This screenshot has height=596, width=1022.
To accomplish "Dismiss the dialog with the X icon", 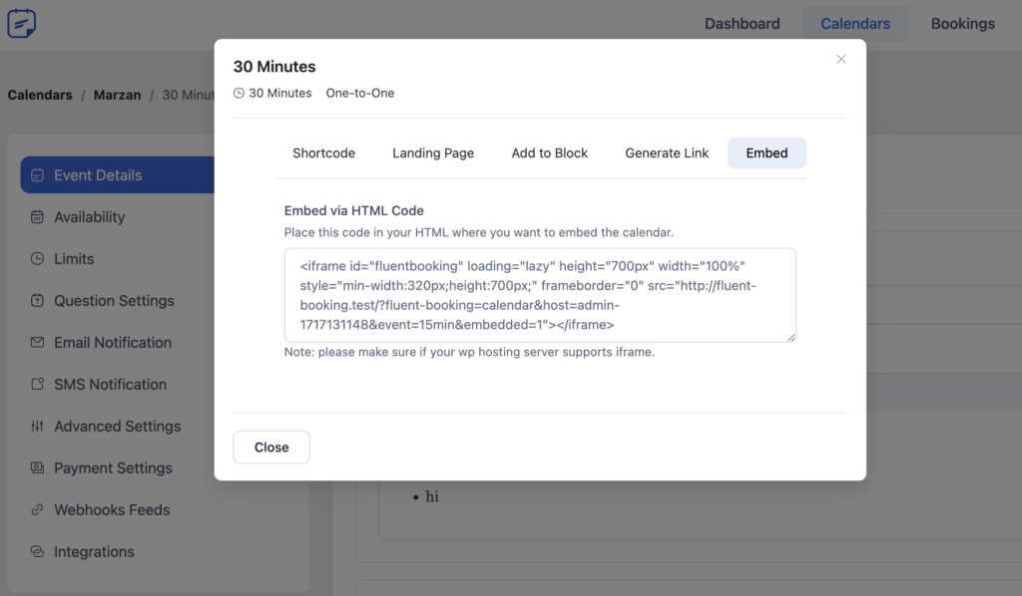I will coord(840,60).
